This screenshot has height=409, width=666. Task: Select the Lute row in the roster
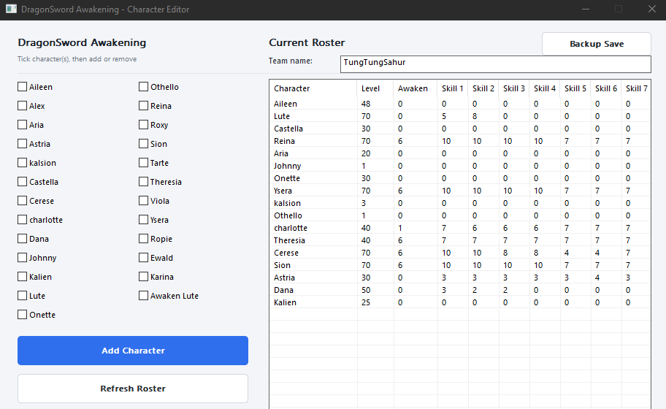coord(459,116)
